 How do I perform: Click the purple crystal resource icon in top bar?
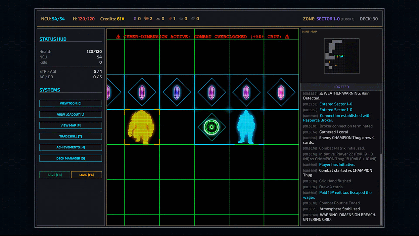[x=135, y=19]
